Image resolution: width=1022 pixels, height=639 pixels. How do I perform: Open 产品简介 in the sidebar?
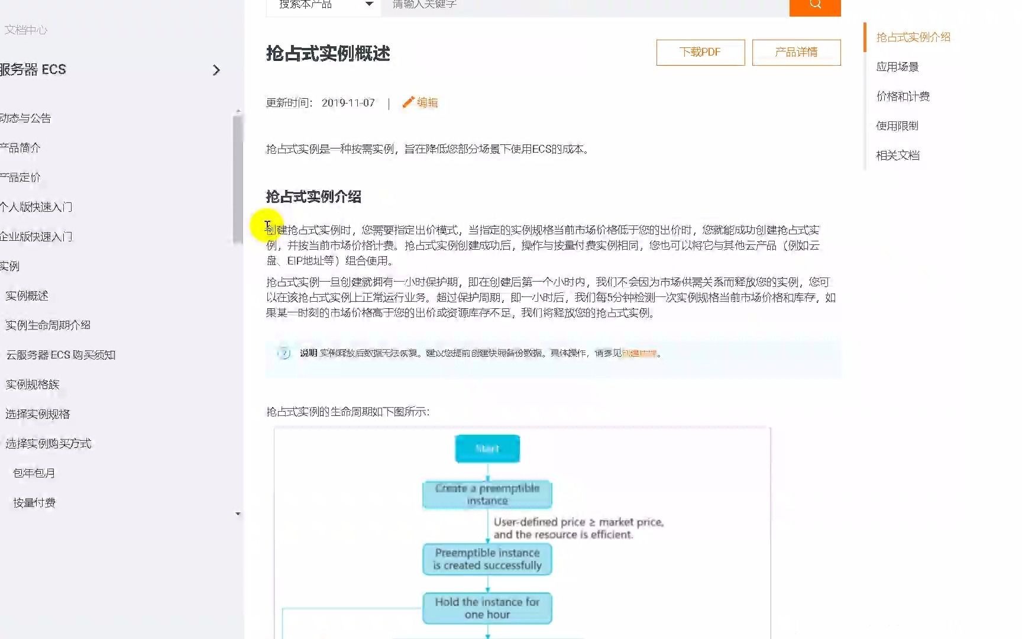[x=20, y=147]
